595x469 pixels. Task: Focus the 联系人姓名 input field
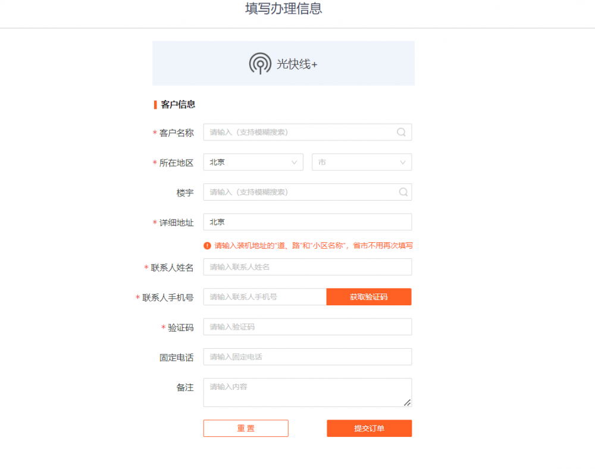308,267
